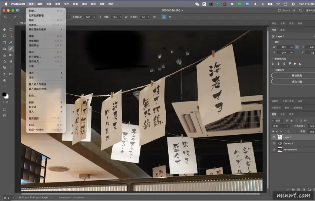315x201 pixels.
Task: Toggle the width-height link constraint
Action: [297, 47]
